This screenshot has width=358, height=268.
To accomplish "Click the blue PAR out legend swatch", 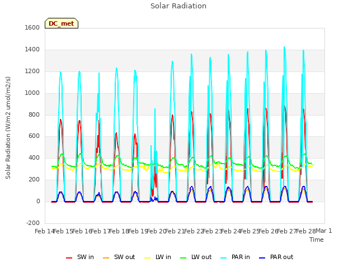I will 262,258.
